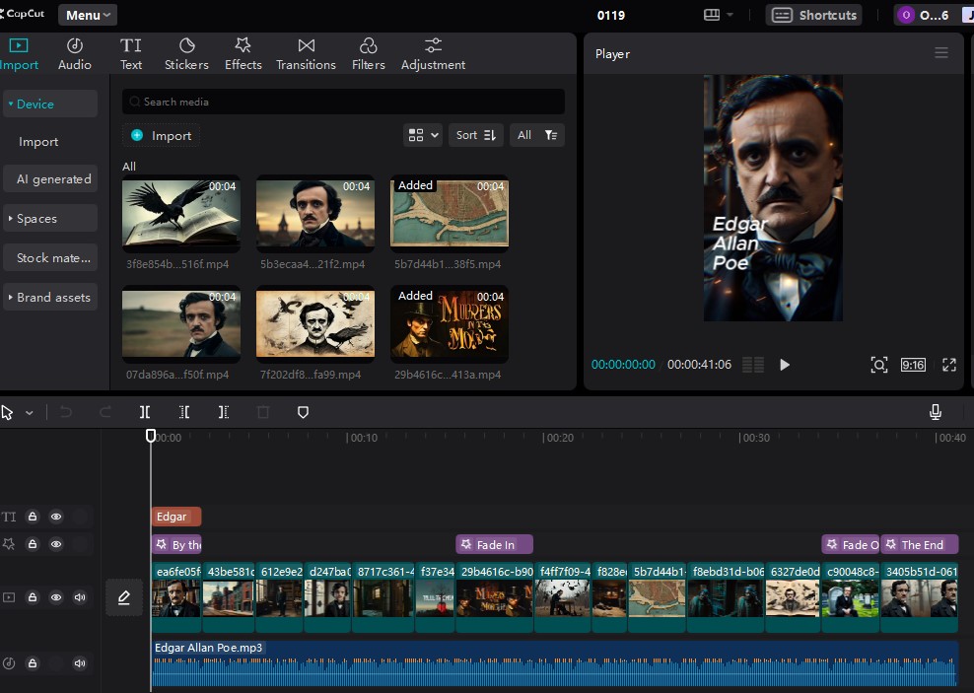Hide the effects track

(x=56, y=544)
